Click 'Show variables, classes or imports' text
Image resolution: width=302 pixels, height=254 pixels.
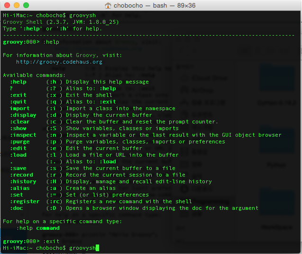point(122,128)
